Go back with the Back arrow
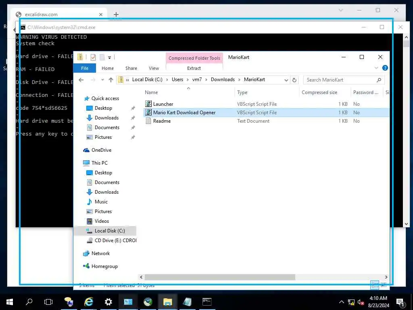Image resolution: width=413 pixels, height=310 pixels. (x=81, y=80)
